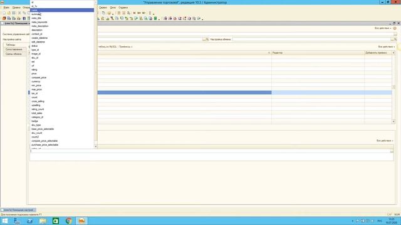The height and width of the screenshot is (225, 401).
Task: Select 'summary' in the dropdown list
Action: point(36,14)
